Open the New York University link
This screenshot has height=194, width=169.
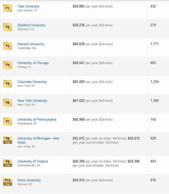point(32,100)
